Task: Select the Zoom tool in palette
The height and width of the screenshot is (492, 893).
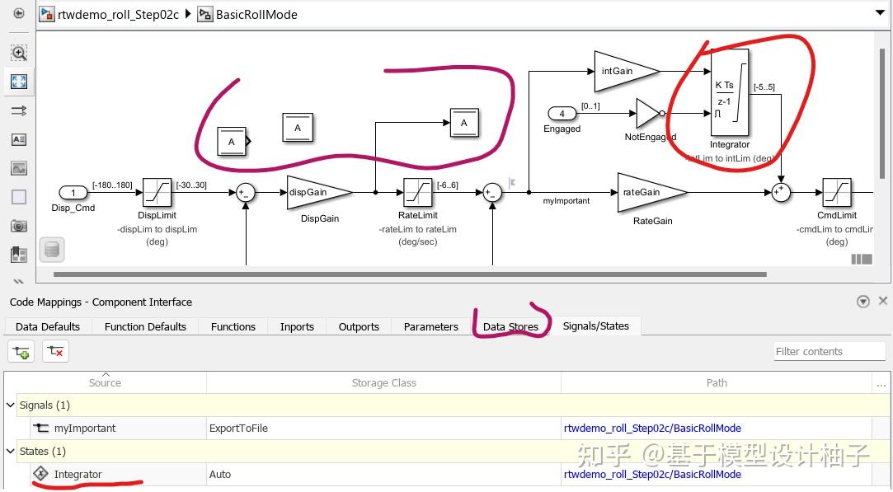Action: pyautogui.click(x=19, y=53)
